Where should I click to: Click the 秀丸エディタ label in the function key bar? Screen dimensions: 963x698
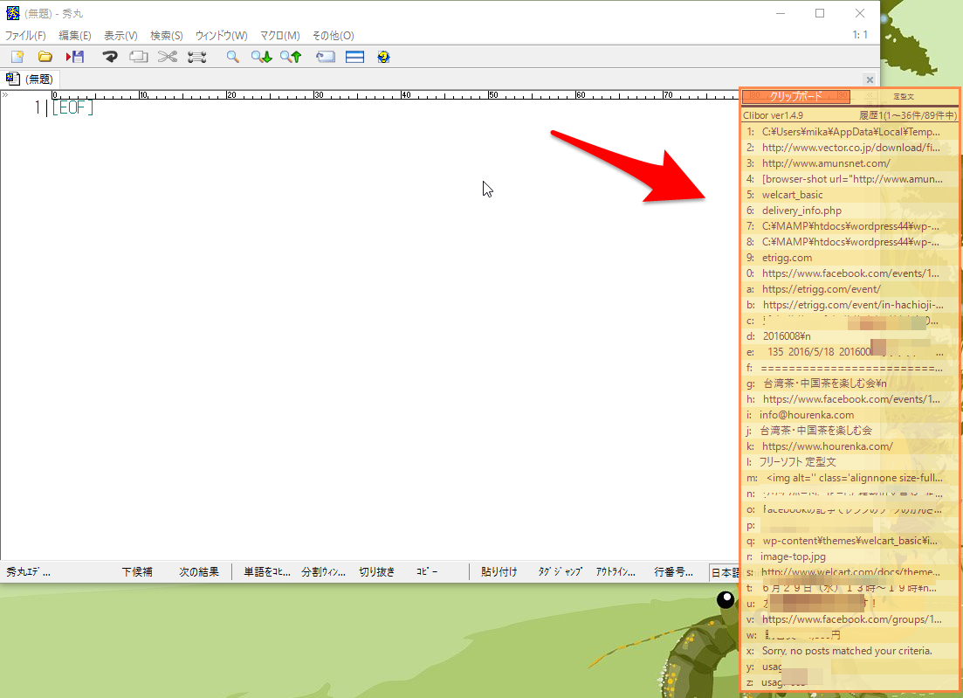(x=28, y=572)
